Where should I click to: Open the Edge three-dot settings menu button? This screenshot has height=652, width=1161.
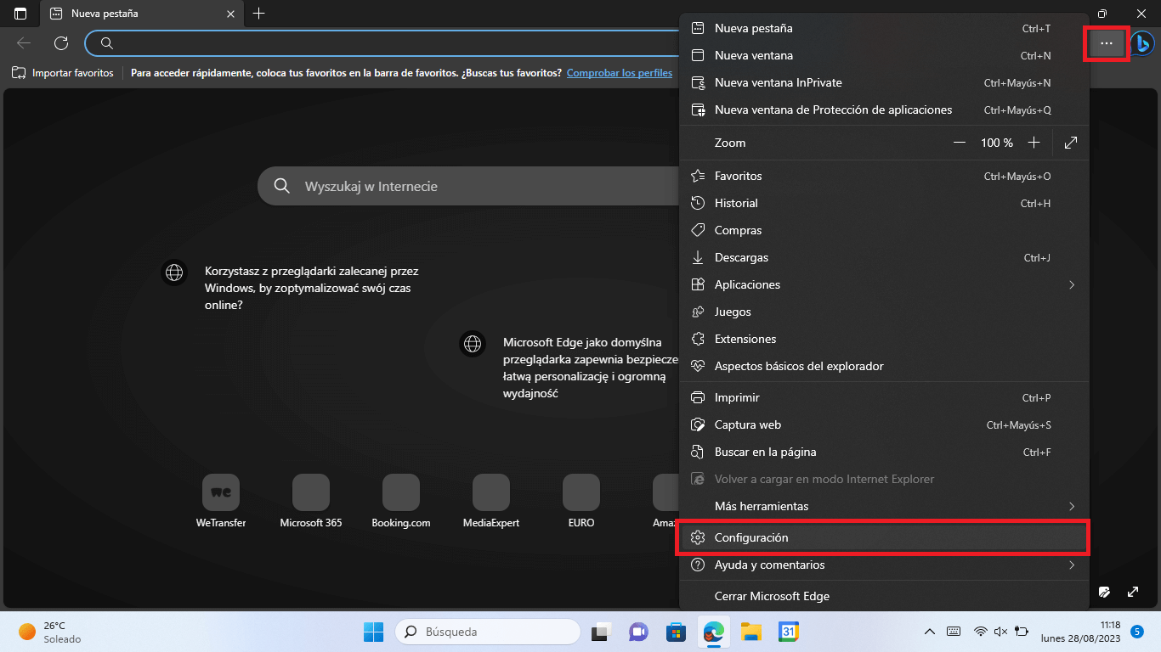tap(1106, 43)
